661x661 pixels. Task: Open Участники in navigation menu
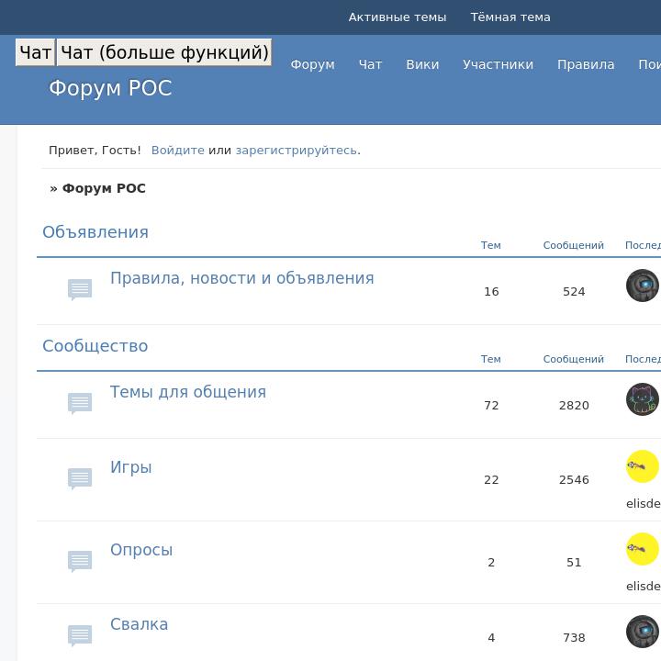click(498, 65)
